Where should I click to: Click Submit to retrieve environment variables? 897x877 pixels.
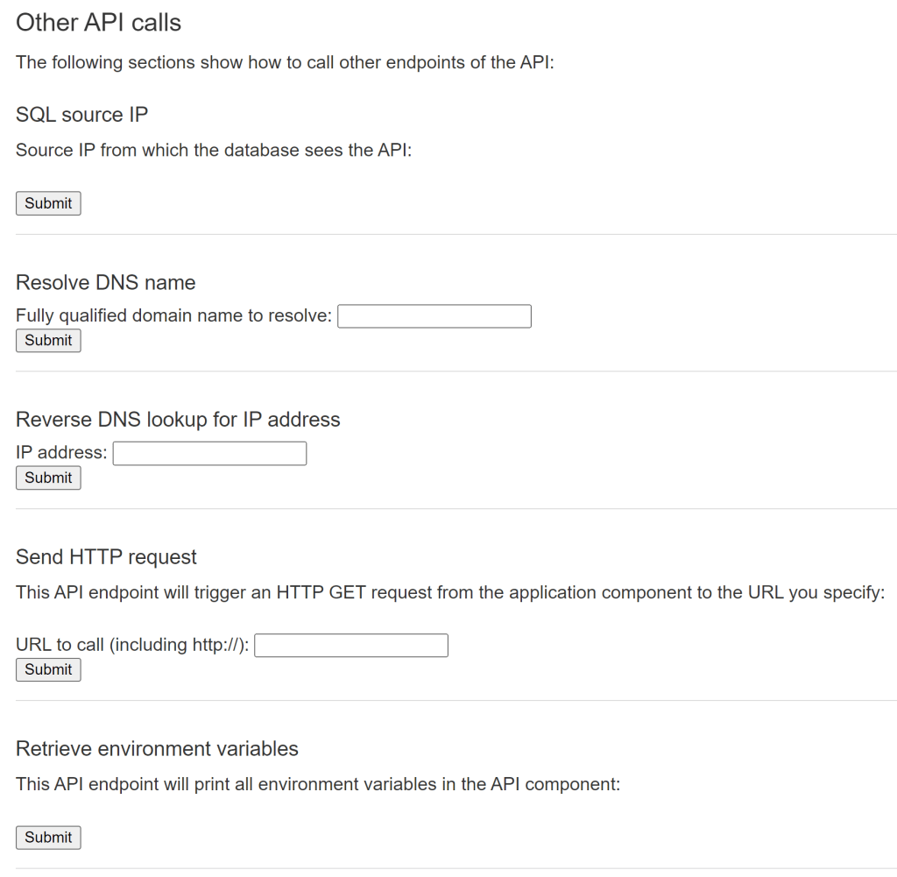click(x=48, y=837)
